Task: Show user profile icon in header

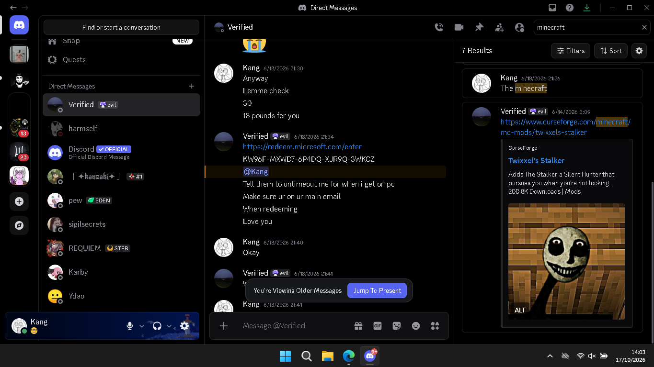Action: coord(519,27)
